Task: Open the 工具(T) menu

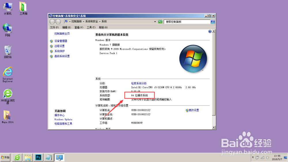Action: (x=91, y=27)
